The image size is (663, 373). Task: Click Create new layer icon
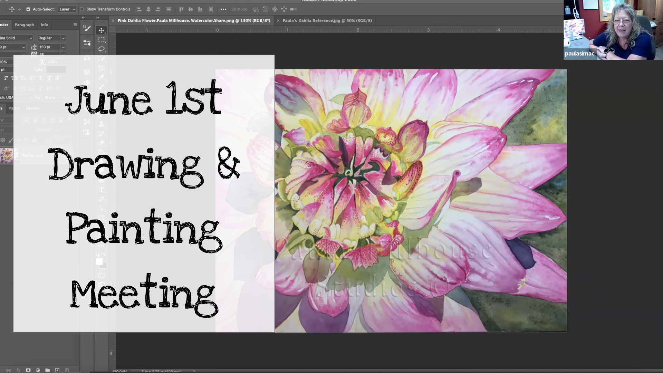[x=57, y=370]
